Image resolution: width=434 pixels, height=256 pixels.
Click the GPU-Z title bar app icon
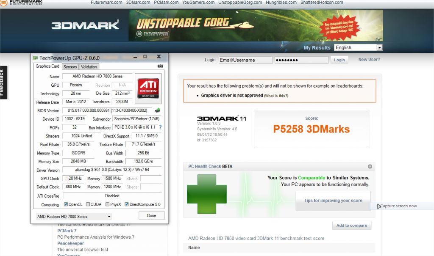pos(35,58)
